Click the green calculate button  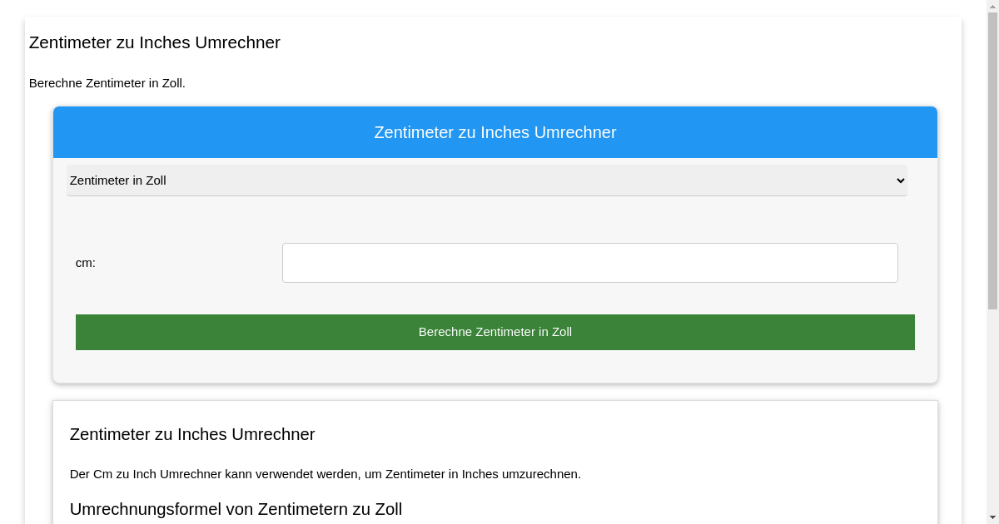click(495, 332)
